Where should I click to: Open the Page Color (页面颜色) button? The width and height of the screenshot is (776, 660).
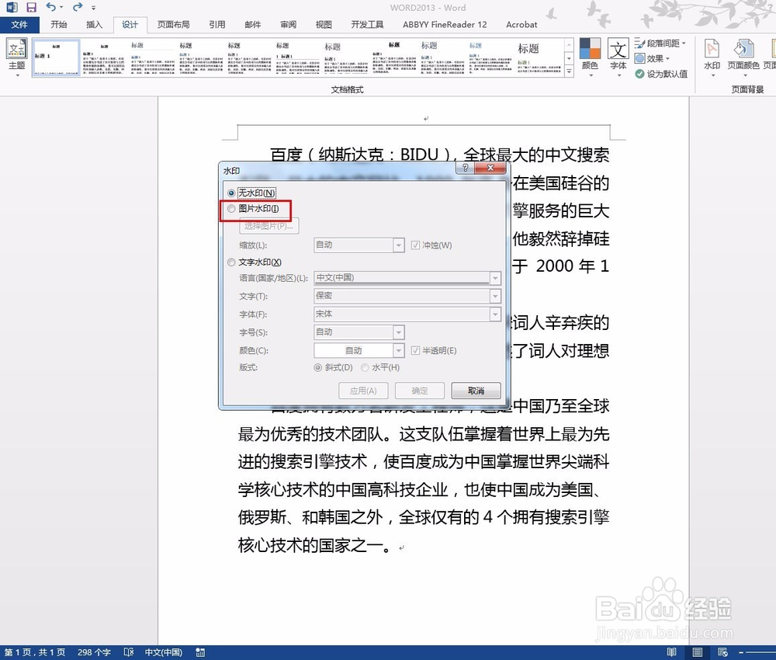743,57
